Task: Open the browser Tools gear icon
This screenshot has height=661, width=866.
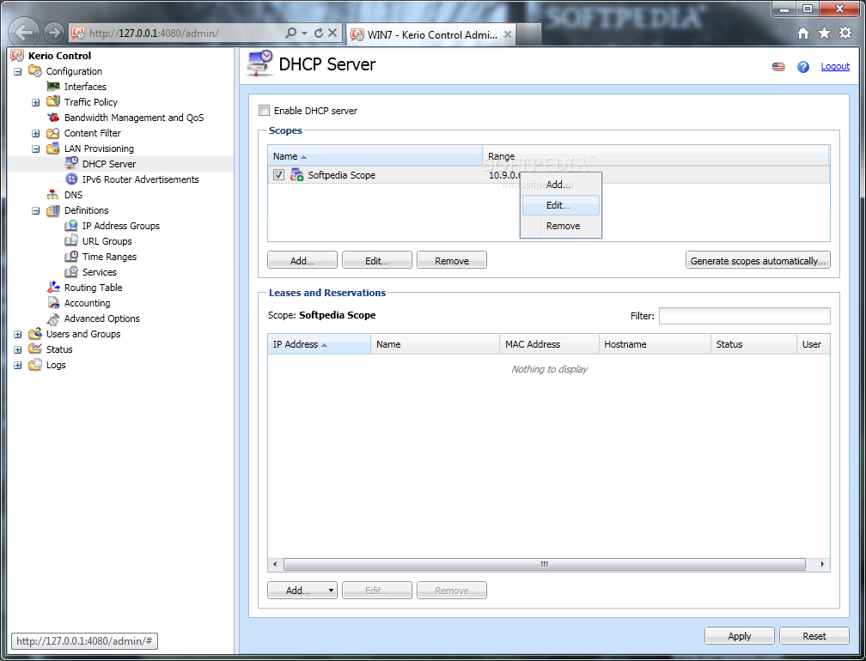Action: tap(845, 33)
